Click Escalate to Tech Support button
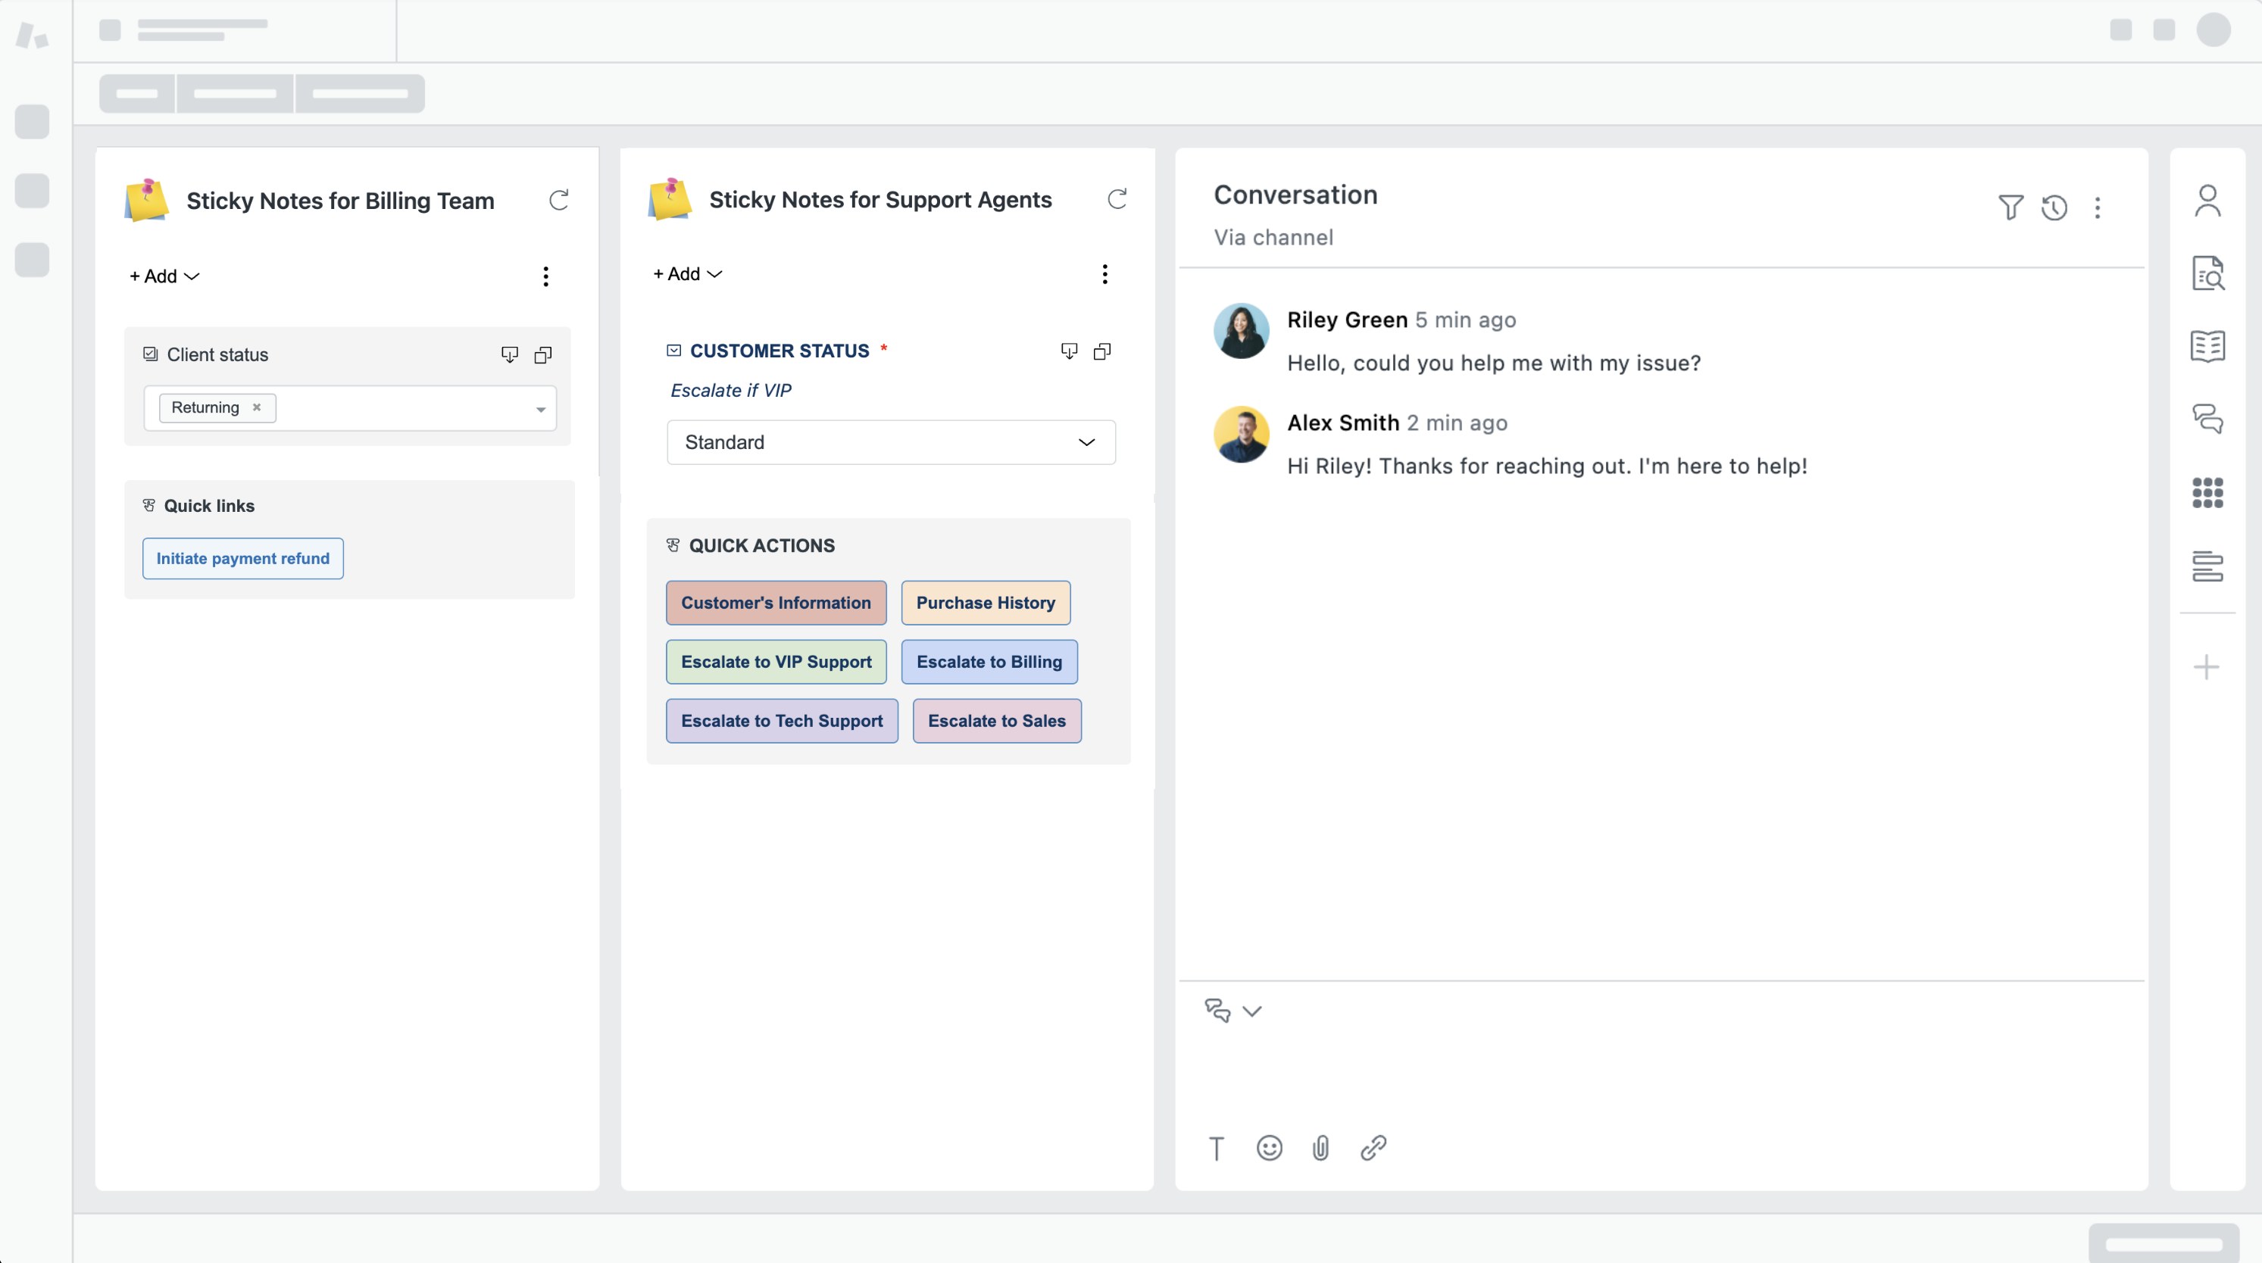This screenshot has width=2262, height=1263. (783, 721)
